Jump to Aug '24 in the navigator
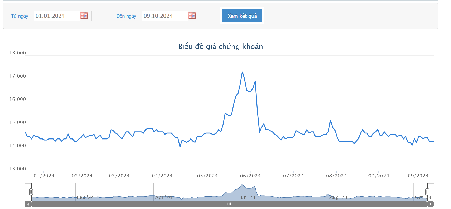The height and width of the screenshot is (209, 451). click(x=338, y=197)
